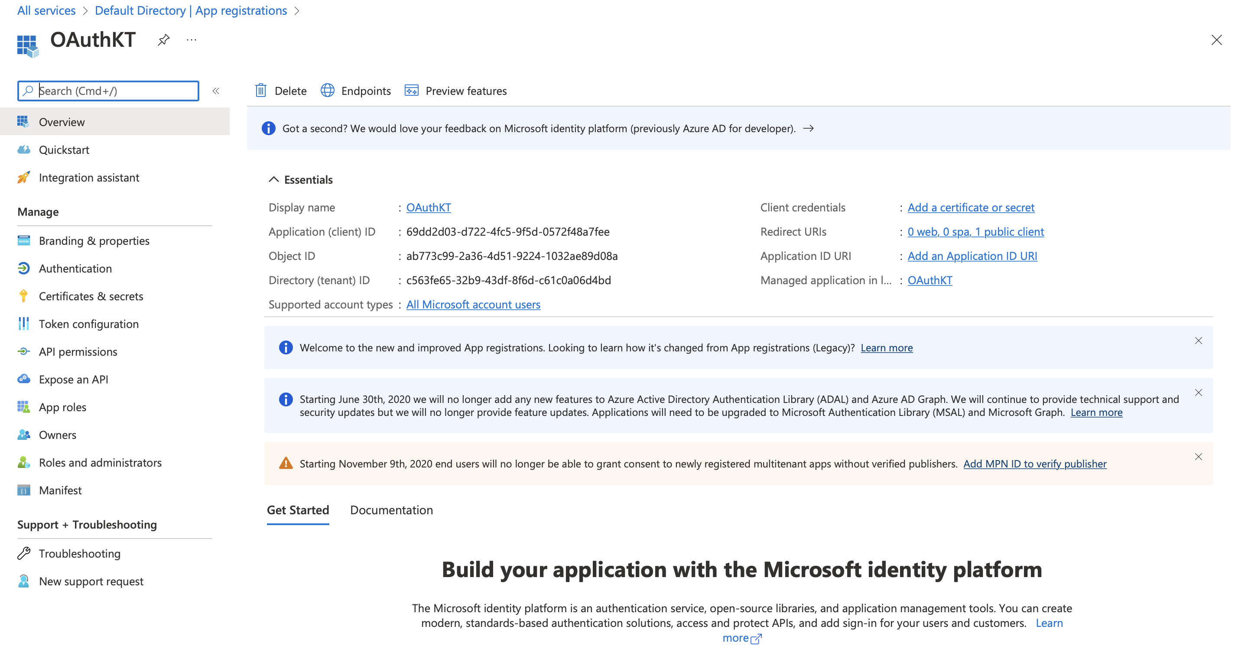Delete the app registration
This screenshot has width=1248, height=662.
pos(281,91)
